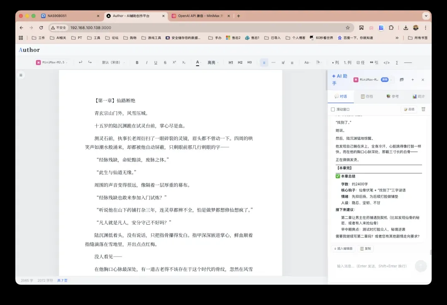Toggle the left sidebar hamburger icon

(x=21, y=75)
